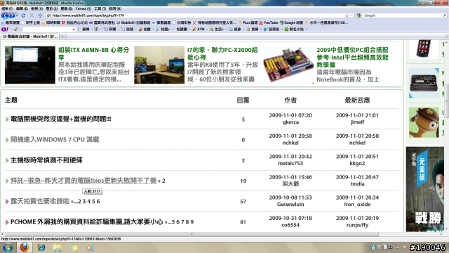Open Yahoo toolbar search box dropdown

74,30
